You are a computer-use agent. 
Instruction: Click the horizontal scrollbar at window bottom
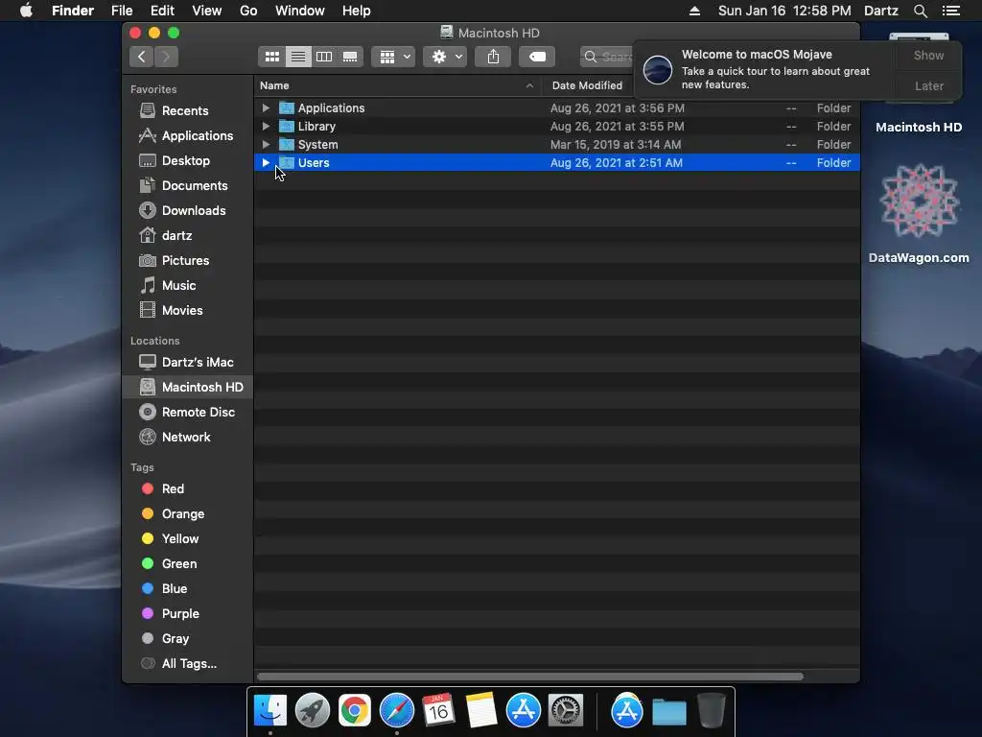click(529, 677)
